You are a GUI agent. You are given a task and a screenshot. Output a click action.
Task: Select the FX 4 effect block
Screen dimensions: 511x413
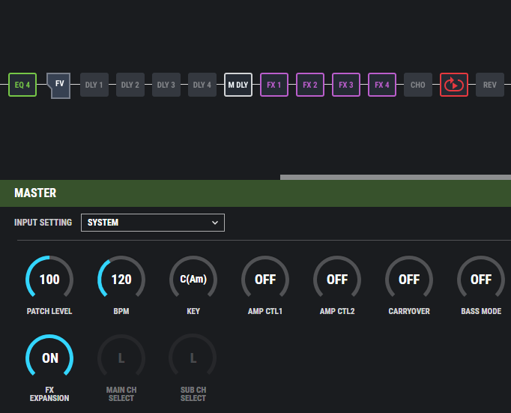click(382, 85)
